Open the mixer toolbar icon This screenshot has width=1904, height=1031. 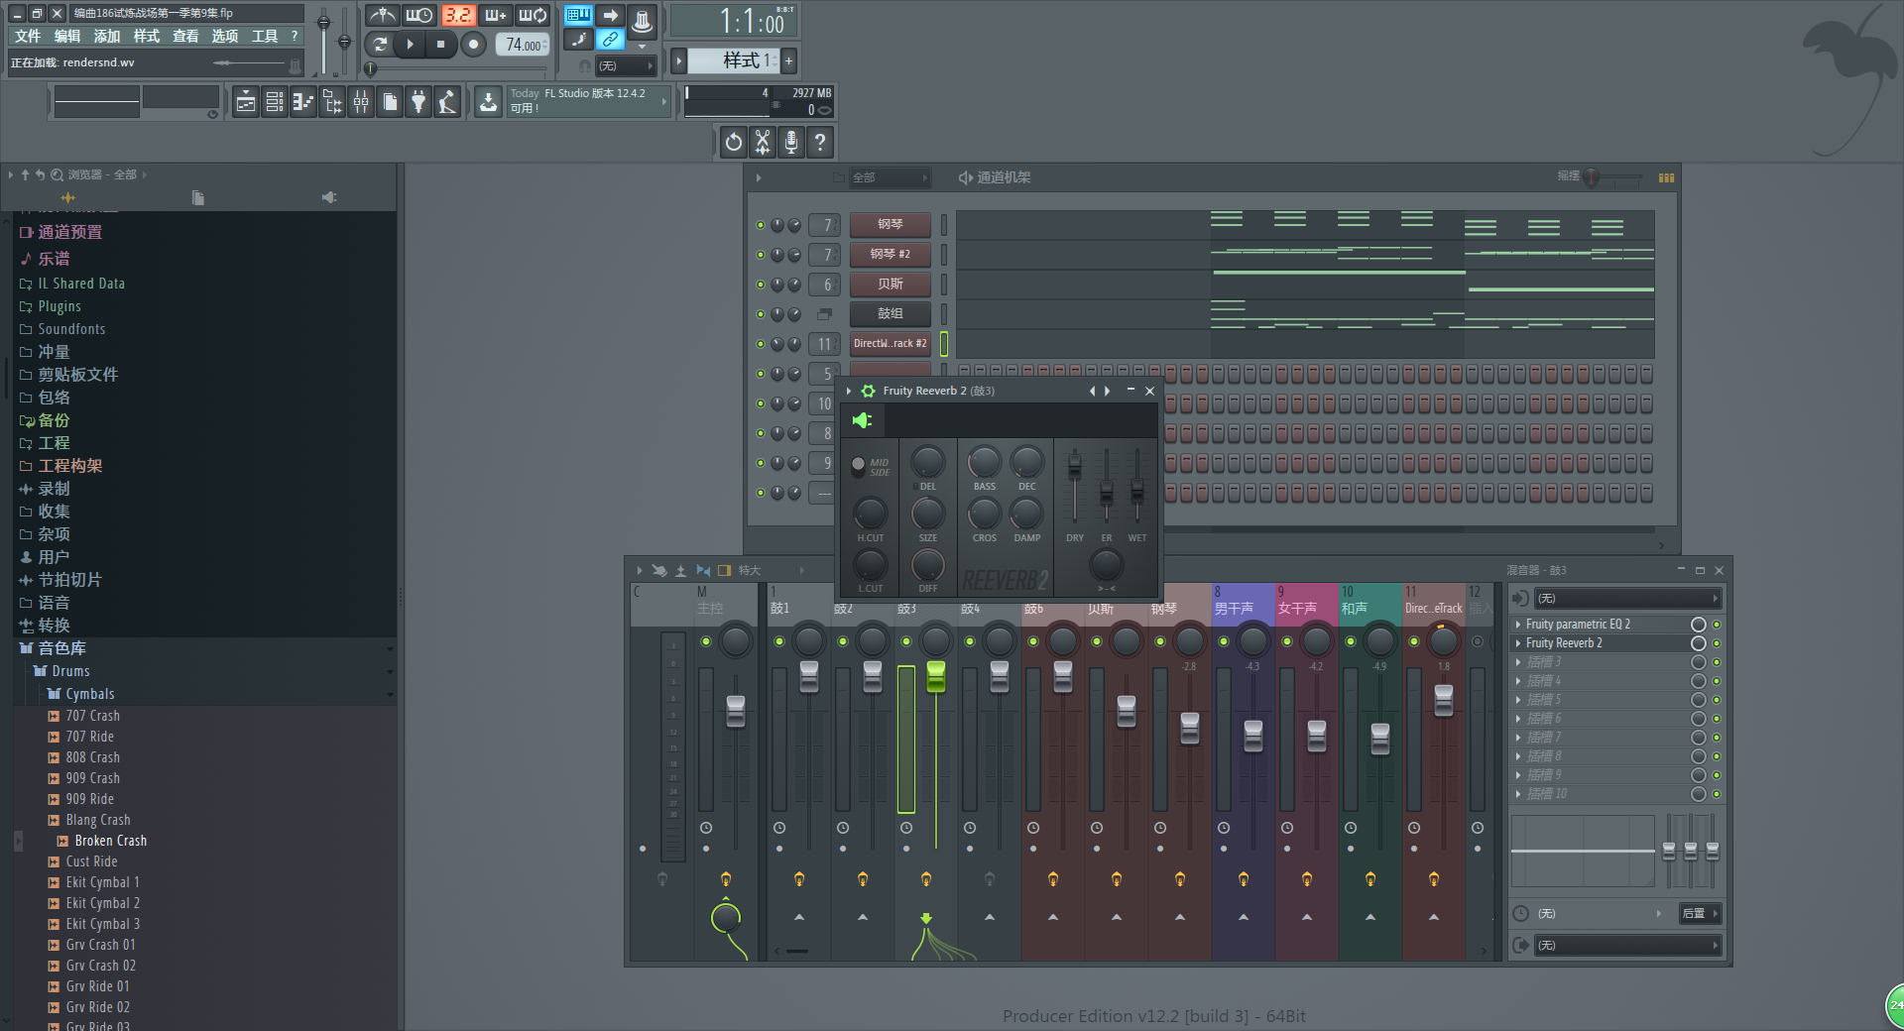(361, 102)
